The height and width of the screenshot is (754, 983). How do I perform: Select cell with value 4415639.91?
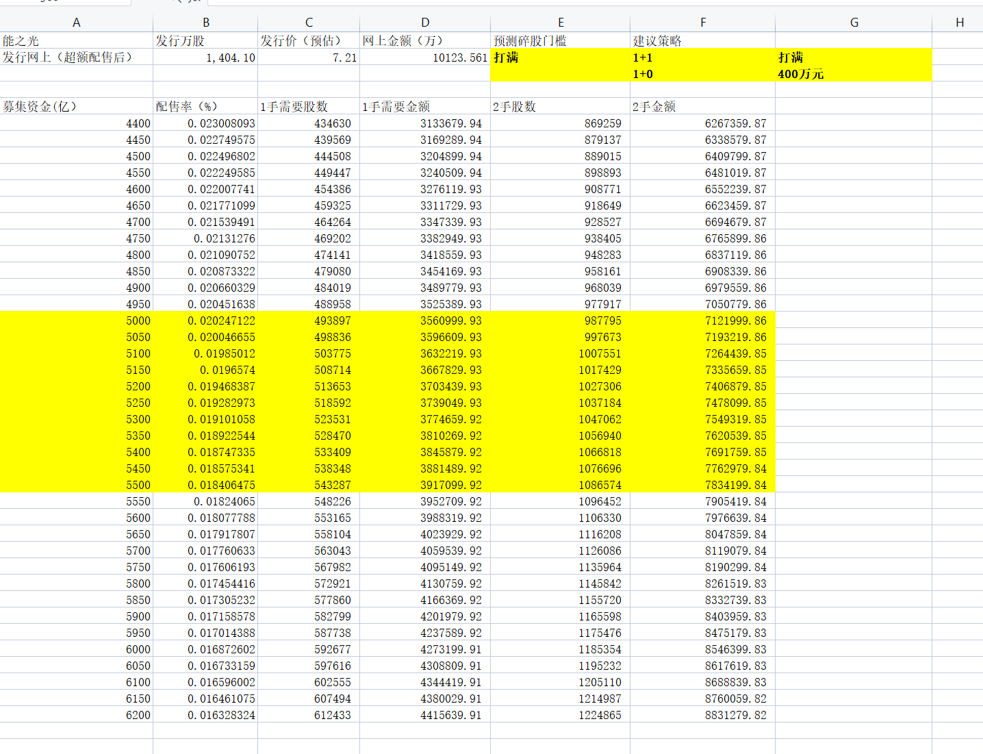click(425, 714)
